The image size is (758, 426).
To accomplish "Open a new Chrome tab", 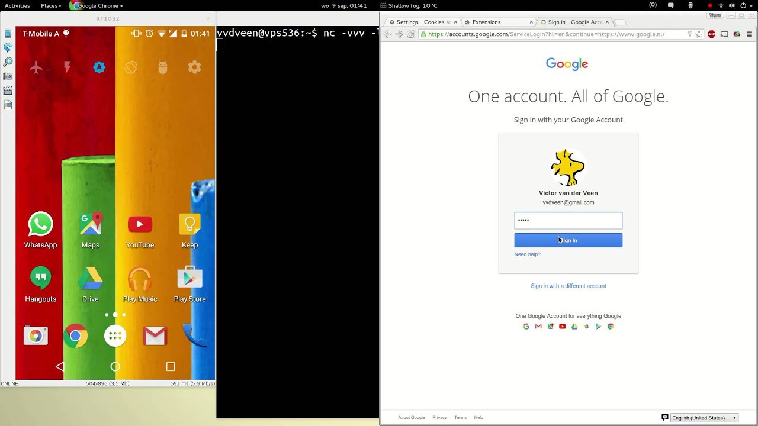I will (x=620, y=22).
